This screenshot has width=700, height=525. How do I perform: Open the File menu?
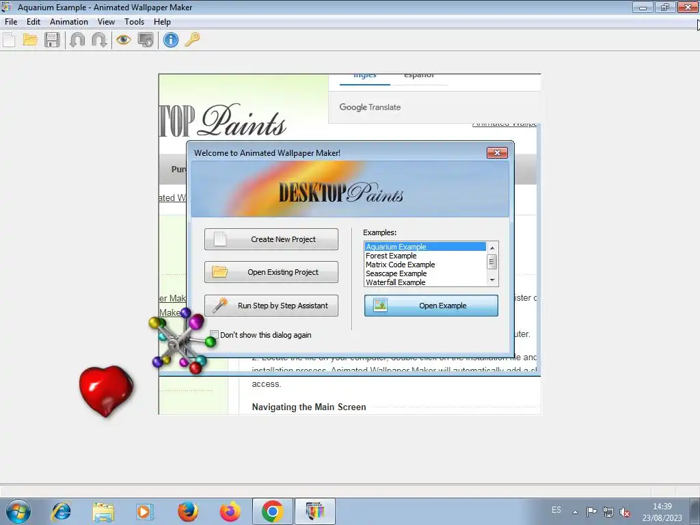tap(11, 22)
